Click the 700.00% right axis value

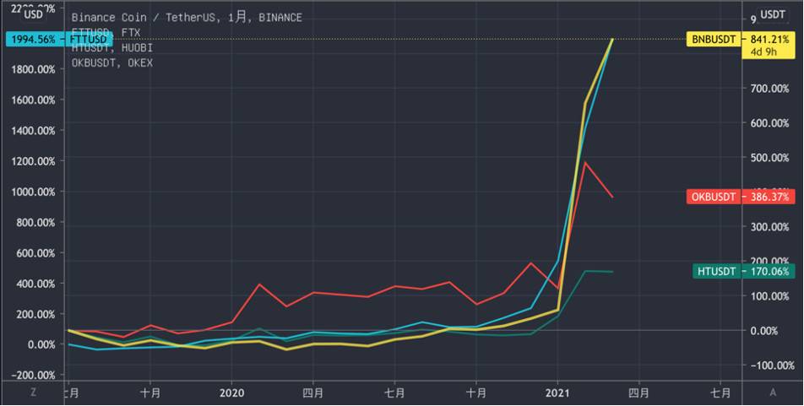pyautogui.click(x=769, y=89)
